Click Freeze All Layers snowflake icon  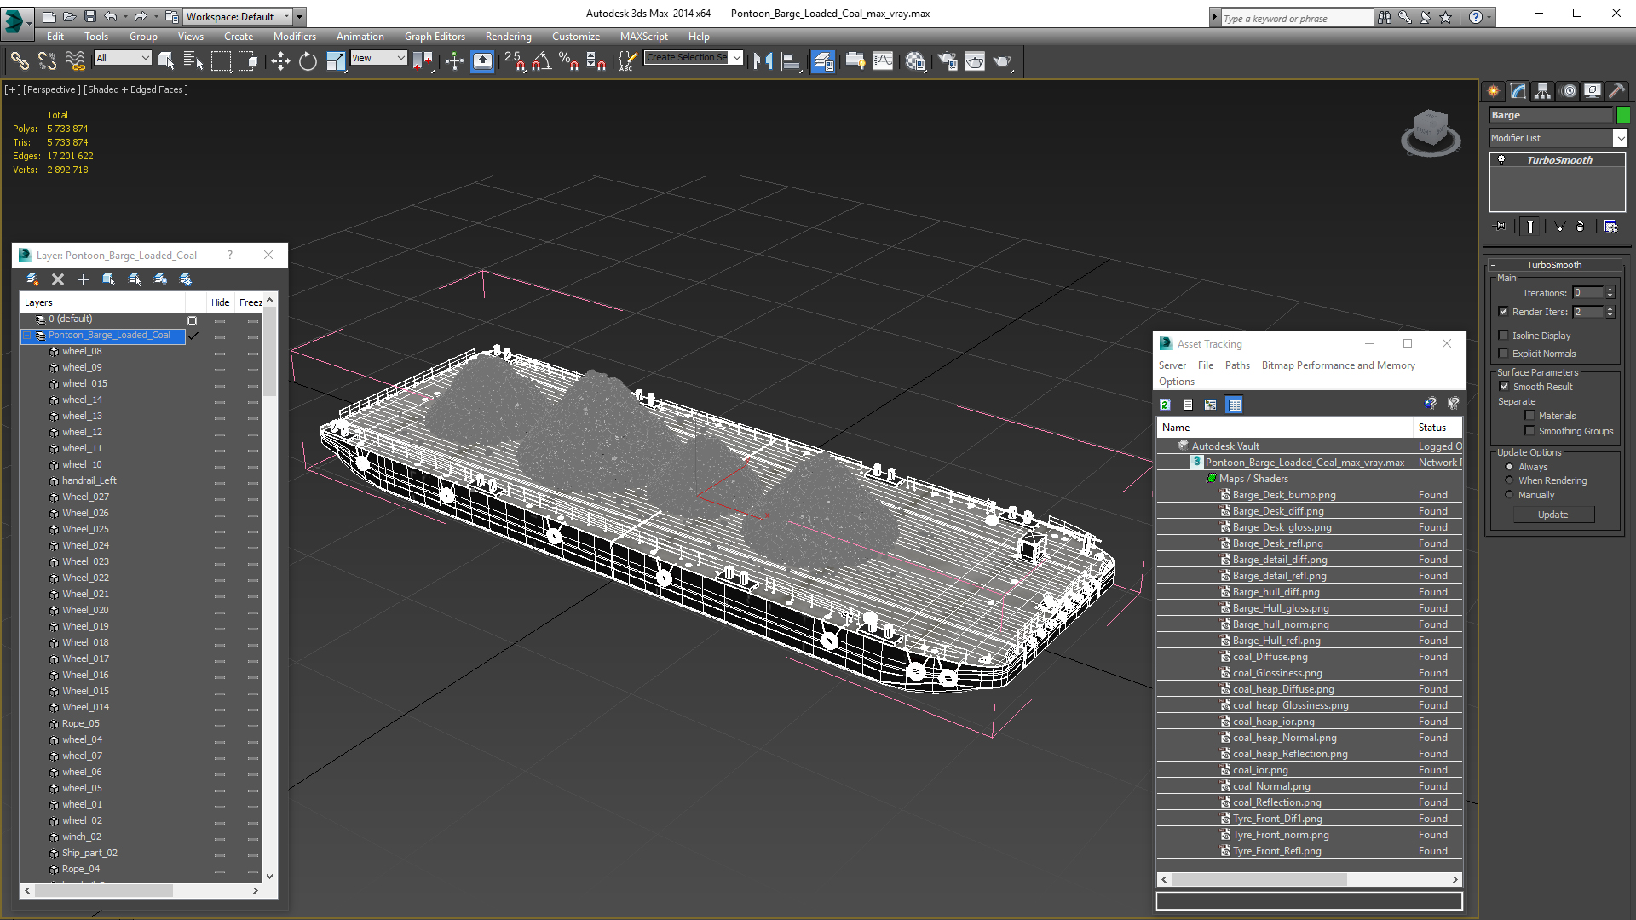click(x=186, y=279)
